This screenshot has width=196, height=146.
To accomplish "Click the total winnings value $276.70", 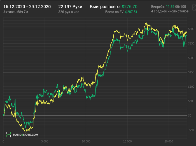I will point(130,7).
